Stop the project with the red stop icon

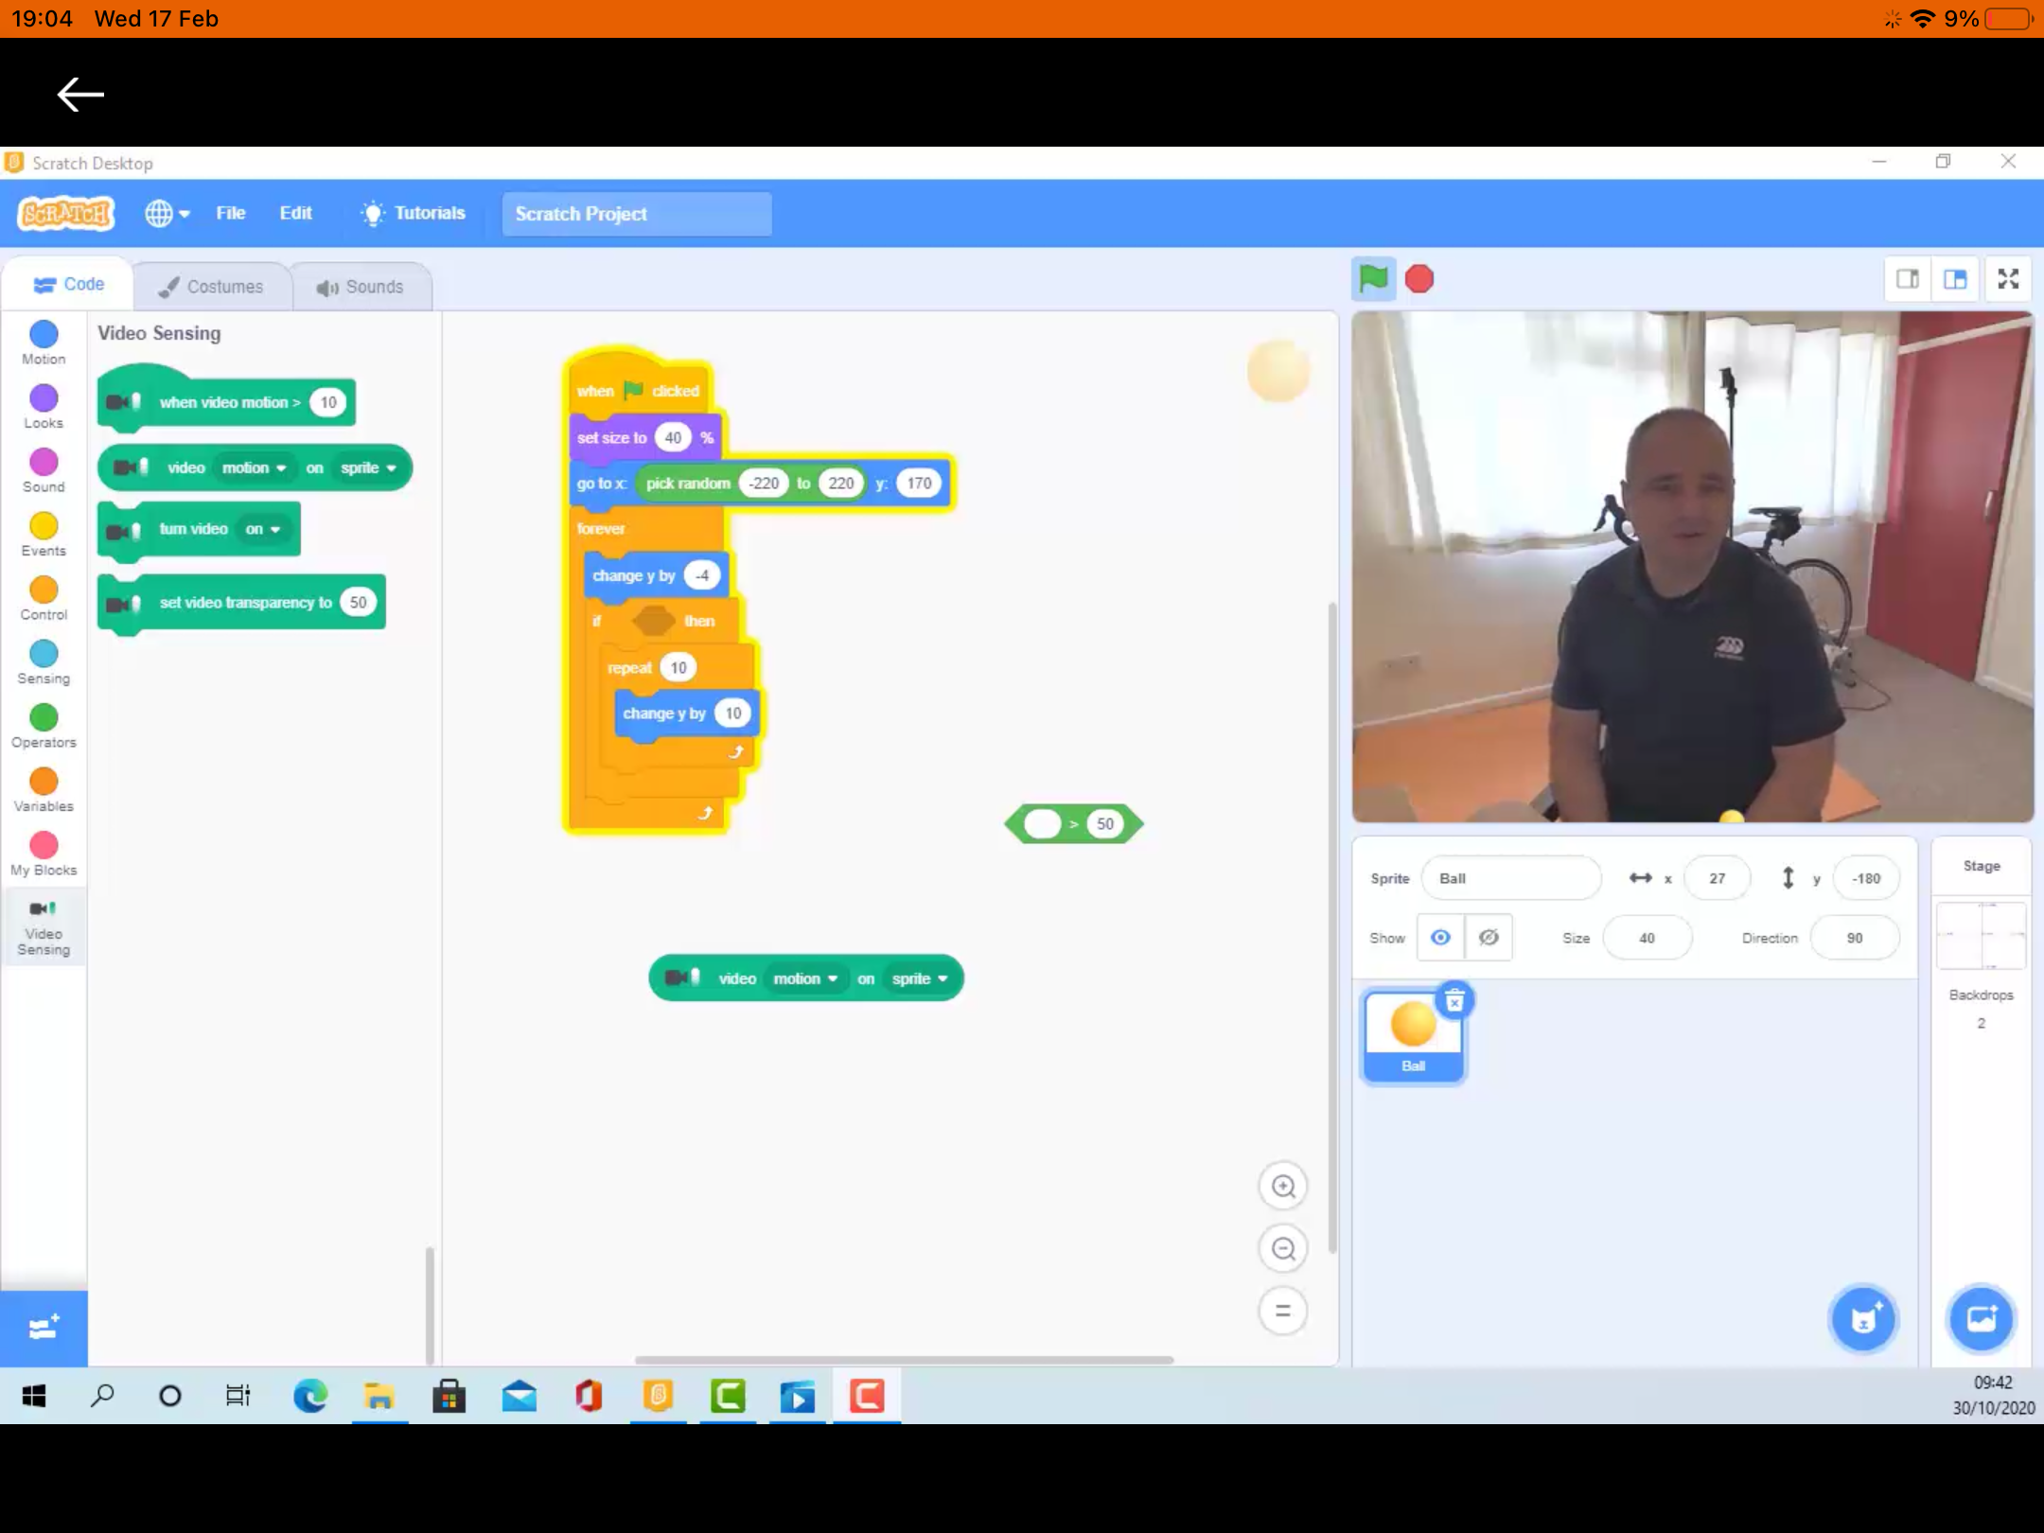click(1419, 279)
